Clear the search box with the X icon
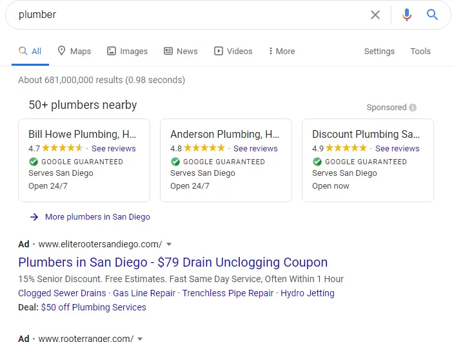454x342 pixels. 375,15
